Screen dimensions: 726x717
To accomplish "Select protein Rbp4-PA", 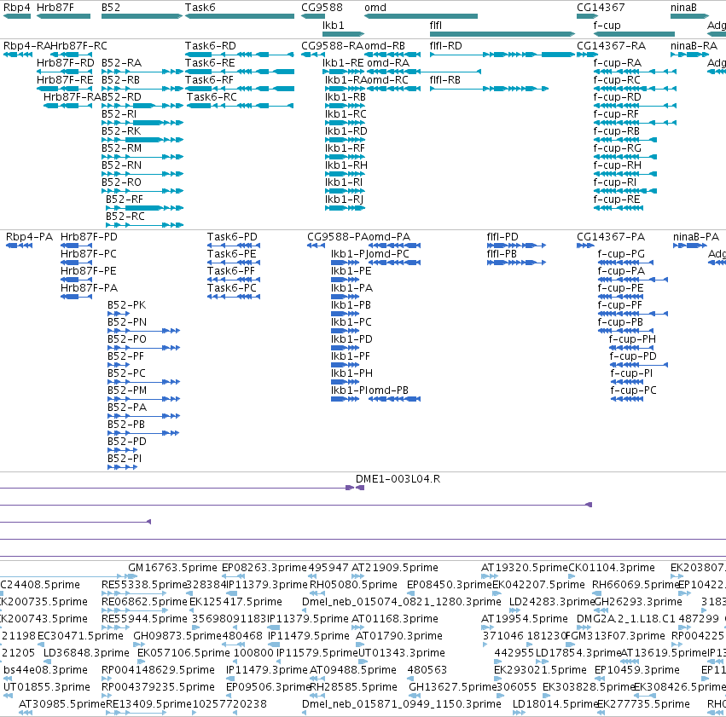I will [x=19, y=246].
